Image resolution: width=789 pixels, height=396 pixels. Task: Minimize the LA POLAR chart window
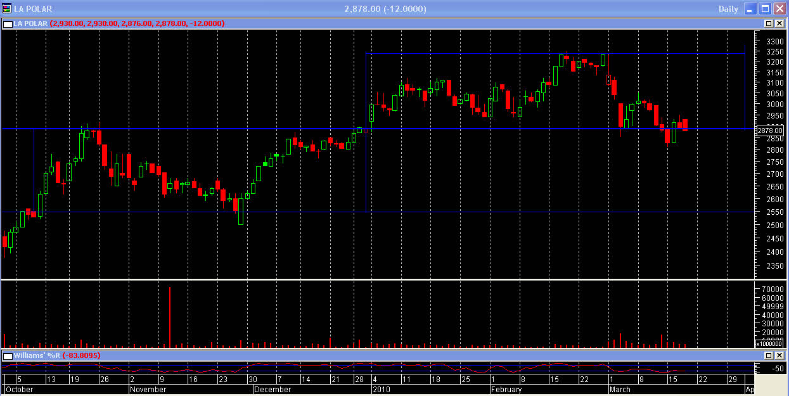(x=751, y=9)
